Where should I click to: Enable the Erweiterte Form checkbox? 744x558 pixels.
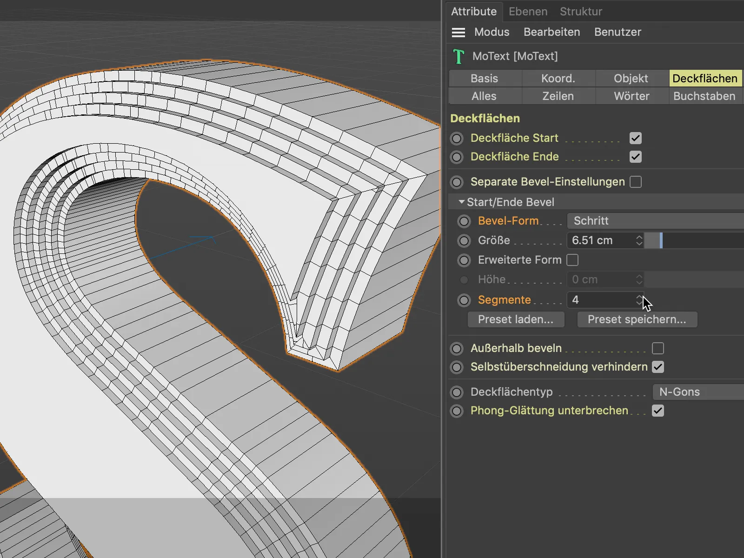click(x=572, y=260)
